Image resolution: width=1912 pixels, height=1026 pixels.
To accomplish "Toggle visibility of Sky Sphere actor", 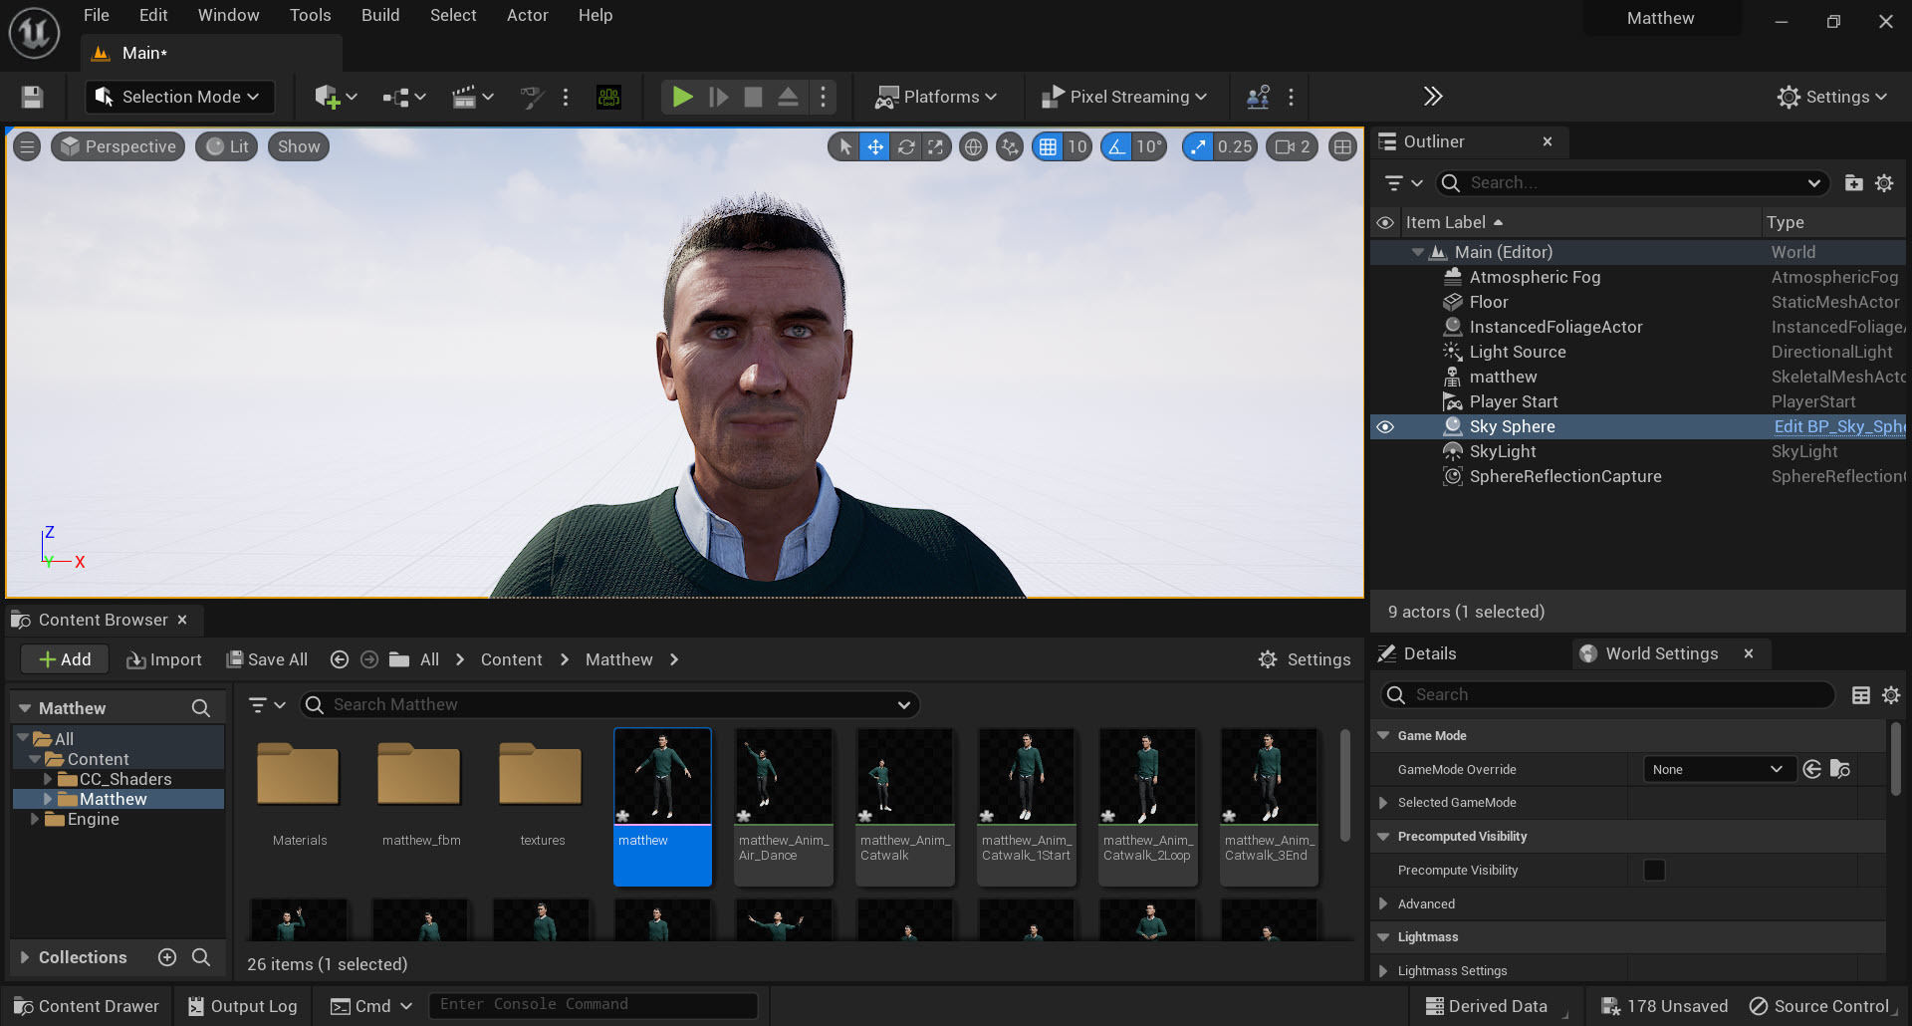I will click(x=1385, y=426).
